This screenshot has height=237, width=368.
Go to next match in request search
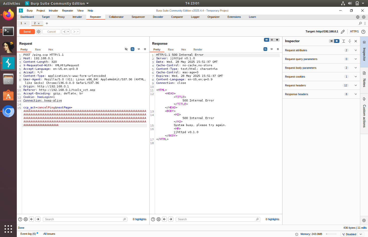pyautogui.click(x=38, y=219)
